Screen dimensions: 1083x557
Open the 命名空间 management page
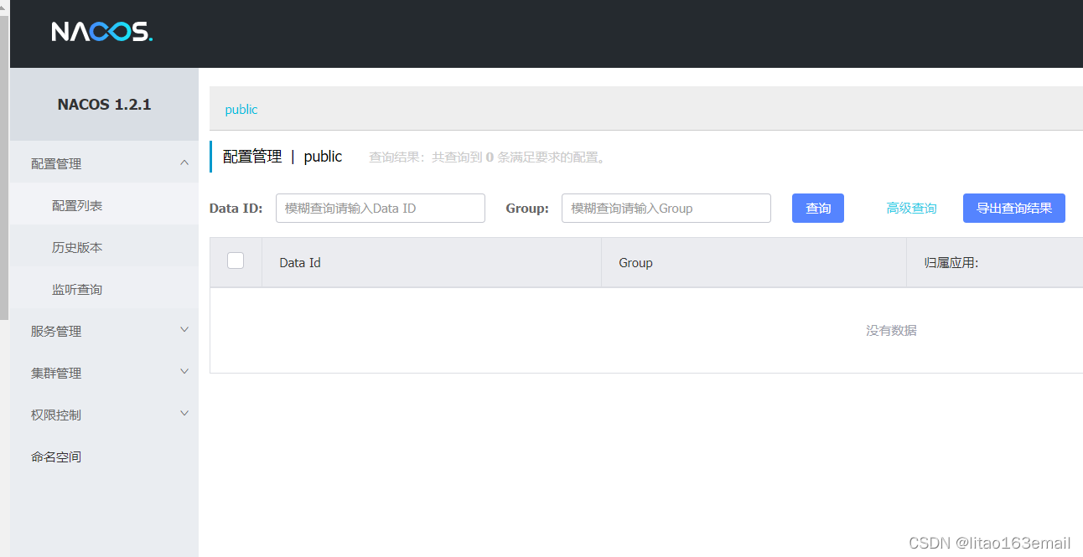point(55,456)
